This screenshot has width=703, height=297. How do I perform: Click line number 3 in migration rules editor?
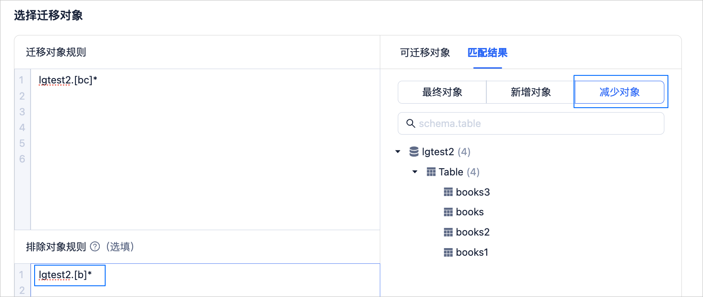tap(22, 112)
